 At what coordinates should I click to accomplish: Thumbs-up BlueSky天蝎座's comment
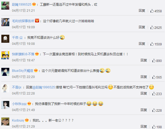154,77
